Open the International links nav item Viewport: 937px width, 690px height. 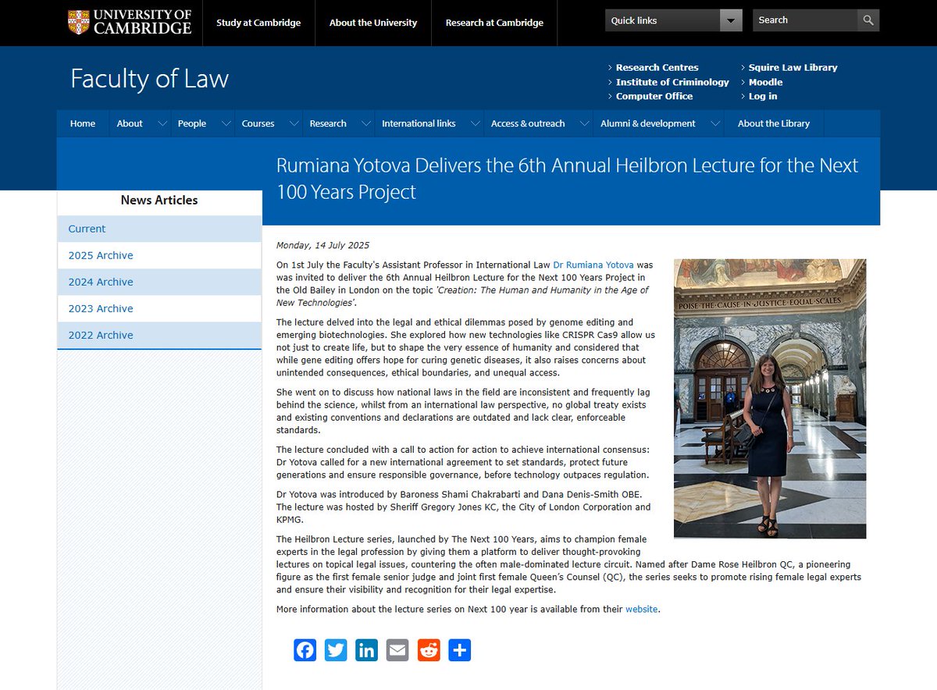point(419,123)
